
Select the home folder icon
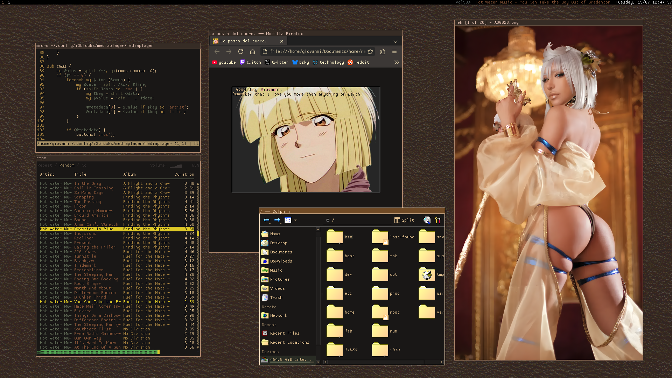tap(335, 312)
